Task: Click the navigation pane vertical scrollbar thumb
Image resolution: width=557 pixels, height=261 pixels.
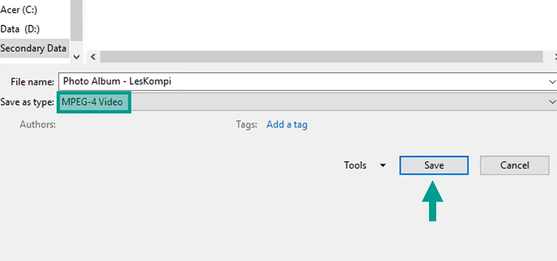Action: coord(76,20)
